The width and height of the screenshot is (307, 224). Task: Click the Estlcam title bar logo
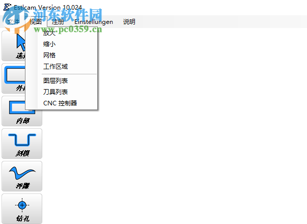tap(7, 7)
